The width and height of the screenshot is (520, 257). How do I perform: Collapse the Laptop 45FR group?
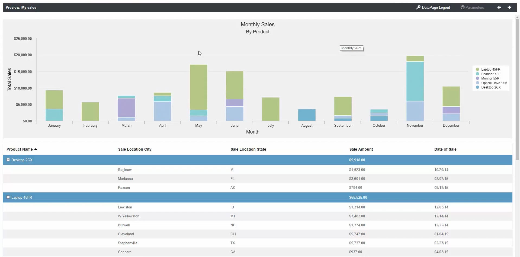tap(8, 197)
